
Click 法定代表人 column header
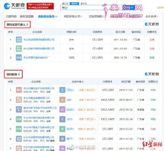coord(78,82)
